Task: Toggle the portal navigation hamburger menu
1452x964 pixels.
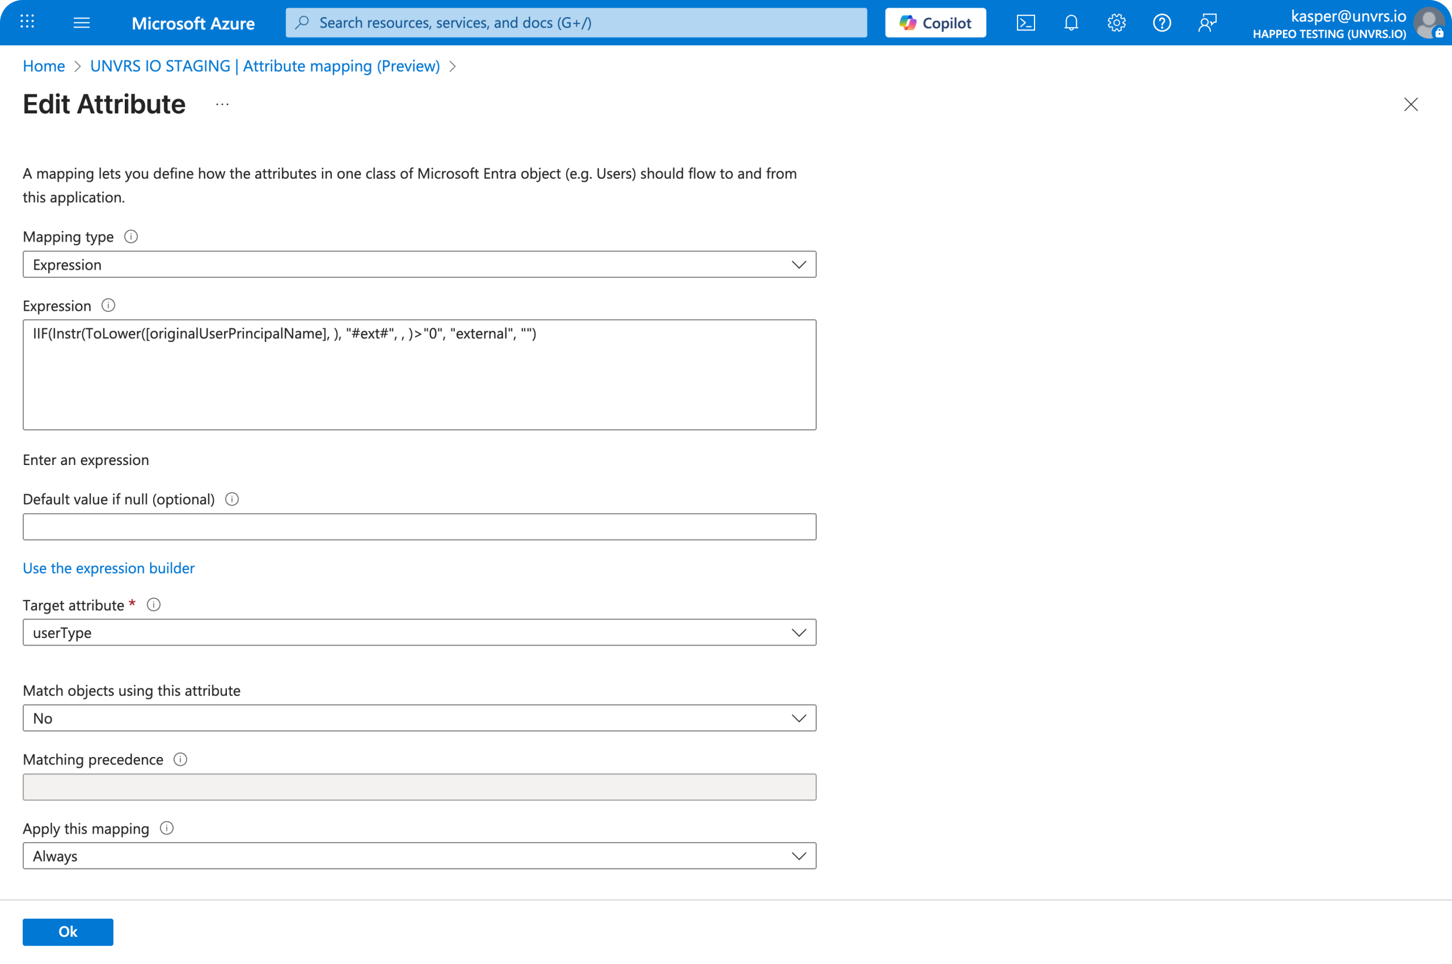Action: pos(81,22)
